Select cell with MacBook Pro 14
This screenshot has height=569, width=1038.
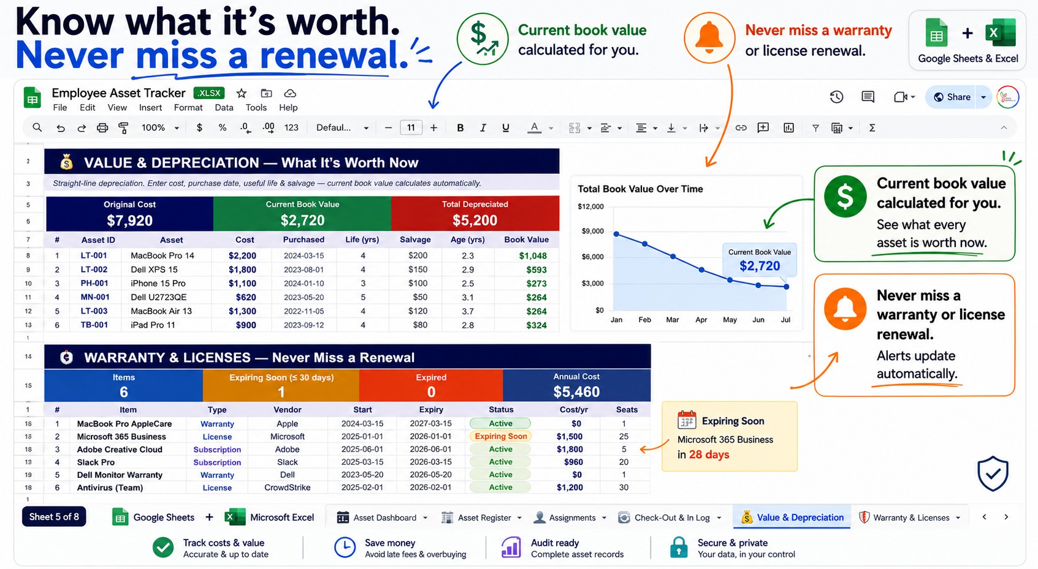[166, 255]
